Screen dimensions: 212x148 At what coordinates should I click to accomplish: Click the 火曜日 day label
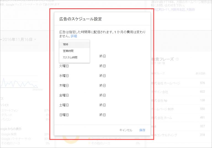(x=64, y=66)
